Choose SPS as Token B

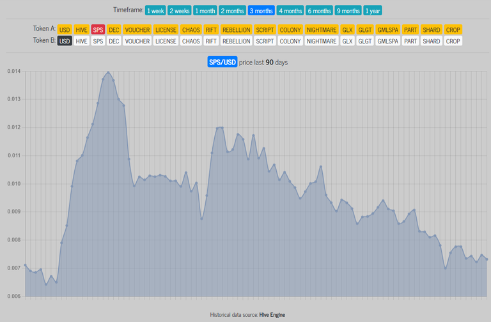(98, 41)
